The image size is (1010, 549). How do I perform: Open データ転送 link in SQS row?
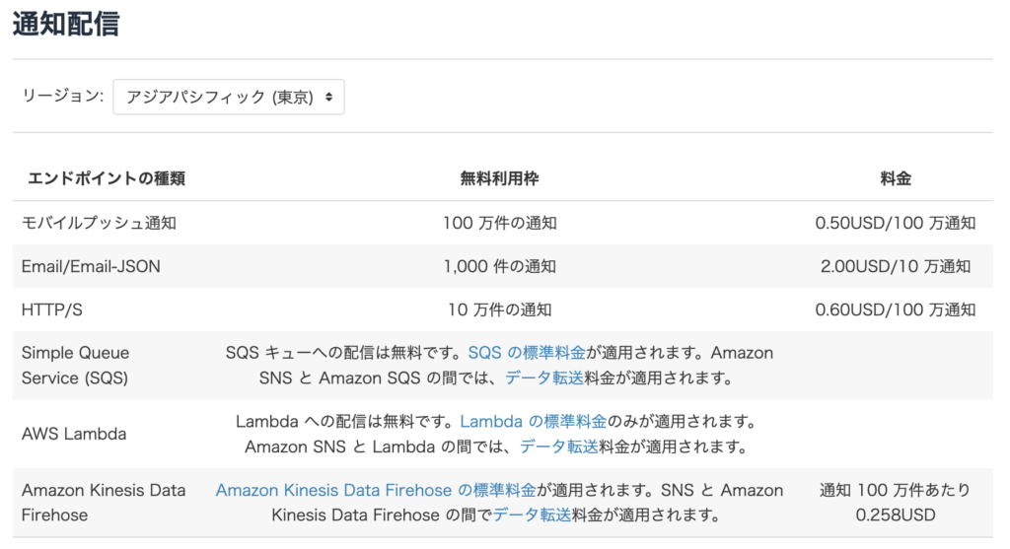point(543,377)
